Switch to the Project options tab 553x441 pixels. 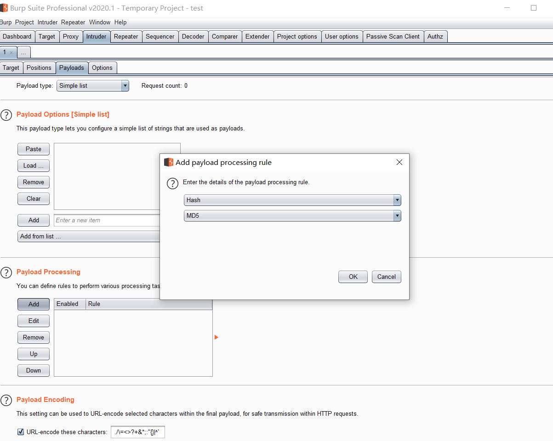(x=297, y=37)
